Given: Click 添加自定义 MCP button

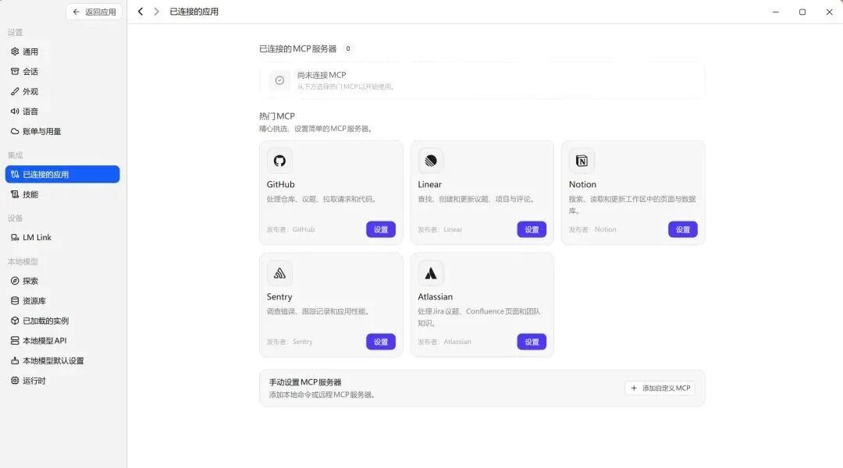Looking at the screenshot, I should [660, 388].
